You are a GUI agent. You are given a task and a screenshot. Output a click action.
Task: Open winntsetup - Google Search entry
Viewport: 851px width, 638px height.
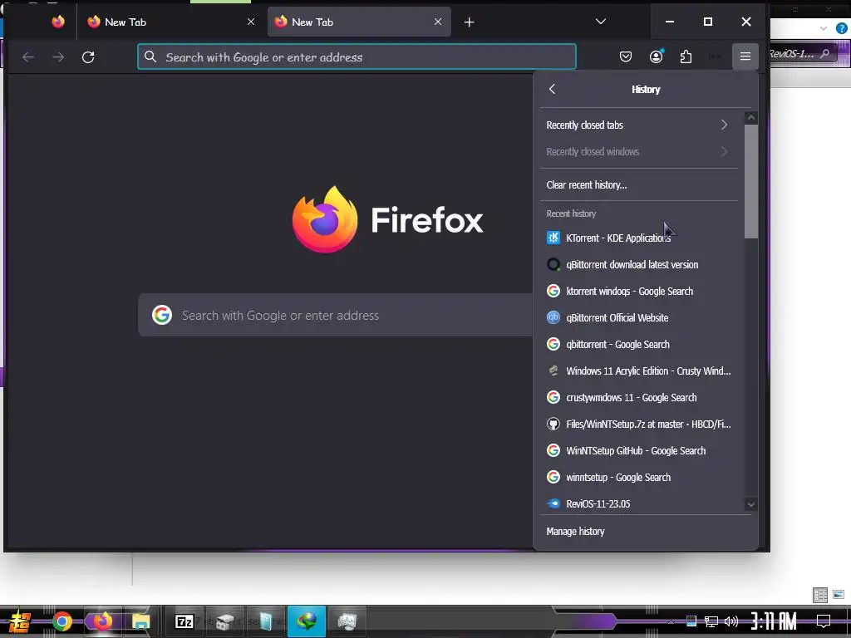click(639, 478)
